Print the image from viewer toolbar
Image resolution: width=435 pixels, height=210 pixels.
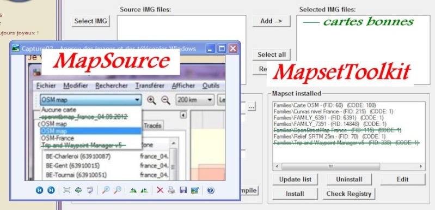click(x=171, y=190)
